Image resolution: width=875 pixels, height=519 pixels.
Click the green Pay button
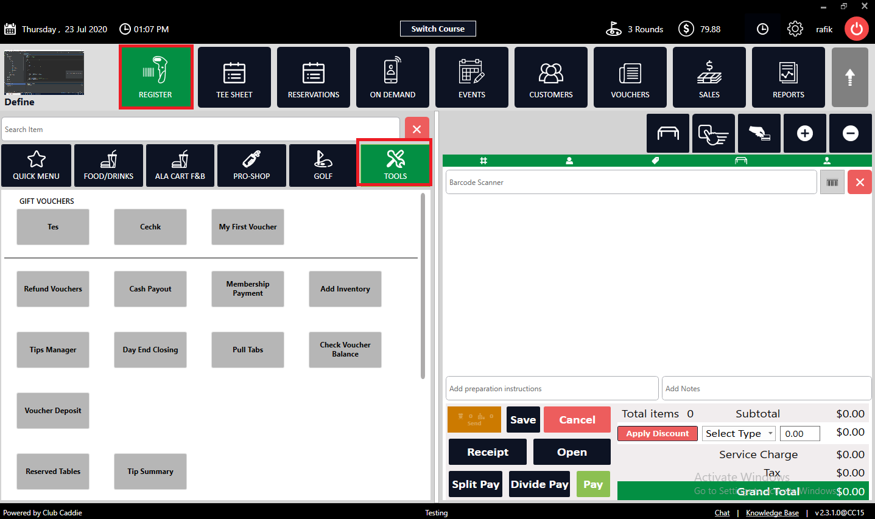[593, 484]
